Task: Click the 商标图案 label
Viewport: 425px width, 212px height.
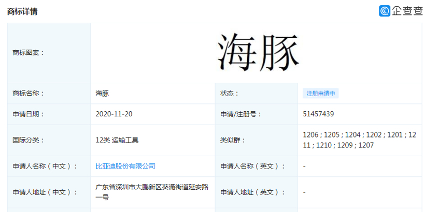Action: tap(28, 53)
